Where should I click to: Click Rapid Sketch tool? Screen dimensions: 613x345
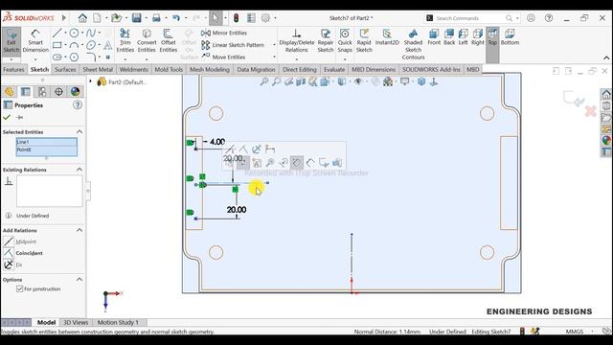(x=364, y=41)
